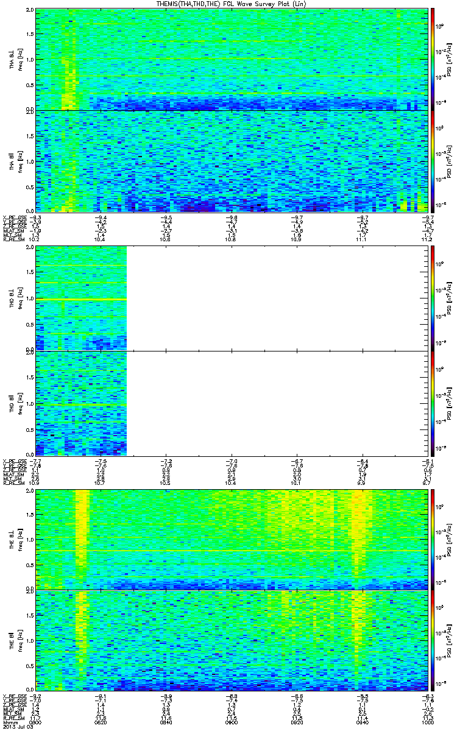Image resolution: width=457 pixels, height=731 pixels.
Task: Click the THD BII spectrogram data region
Action: (80, 403)
